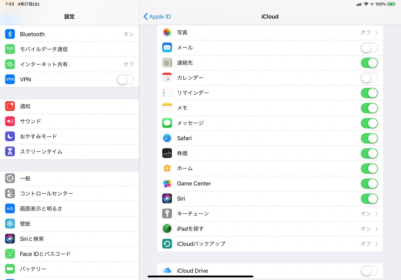Image resolution: width=401 pixels, height=280 pixels.
Task: Tap the Face IDとパスコード face icon
Action: point(10,254)
